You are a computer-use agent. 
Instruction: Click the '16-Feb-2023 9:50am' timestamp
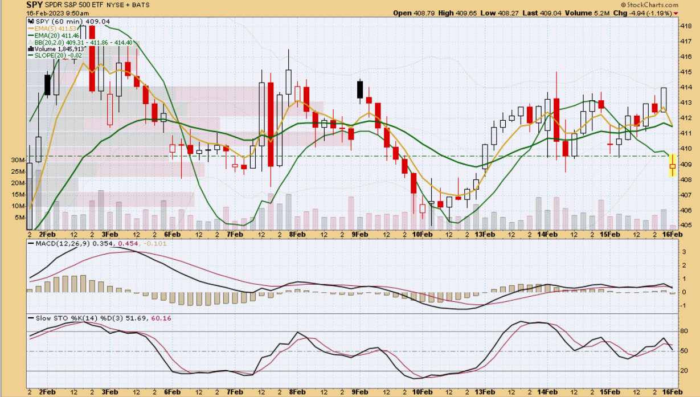pyautogui.click(x=57, y=13)
